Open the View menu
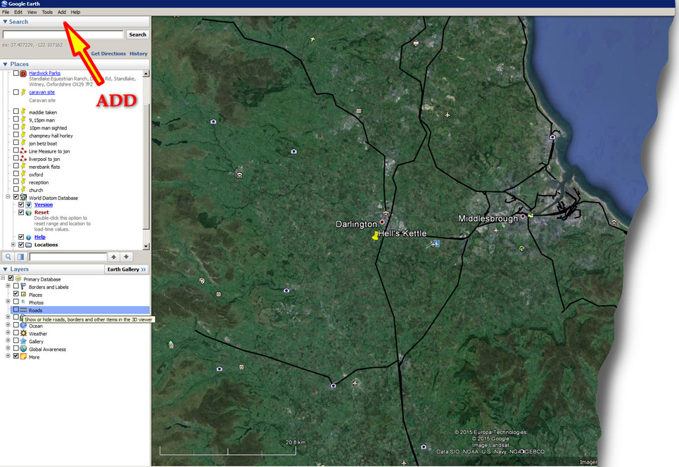 (32, 12)
